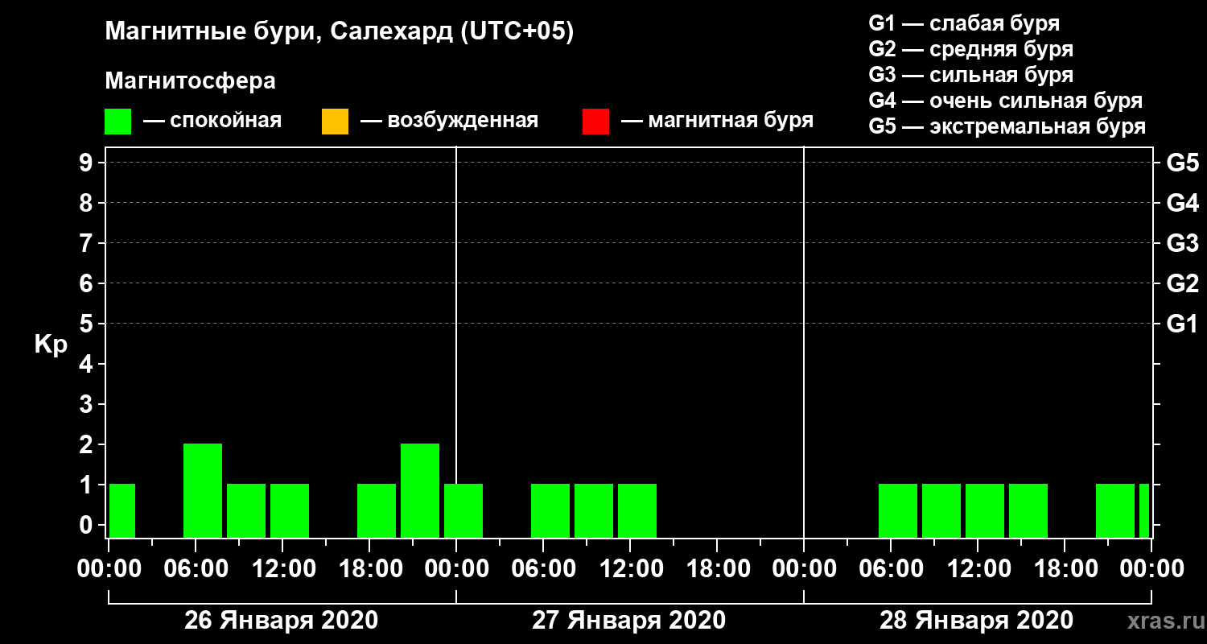Click the first green bar at 00:00, 26 January
Viewport: 1207px width, 644px height.
(122, 510)
